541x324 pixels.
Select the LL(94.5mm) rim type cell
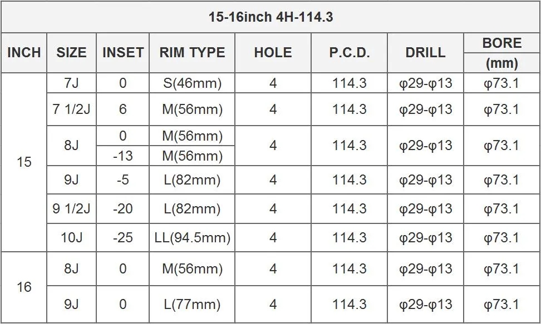tap(192, 238)
